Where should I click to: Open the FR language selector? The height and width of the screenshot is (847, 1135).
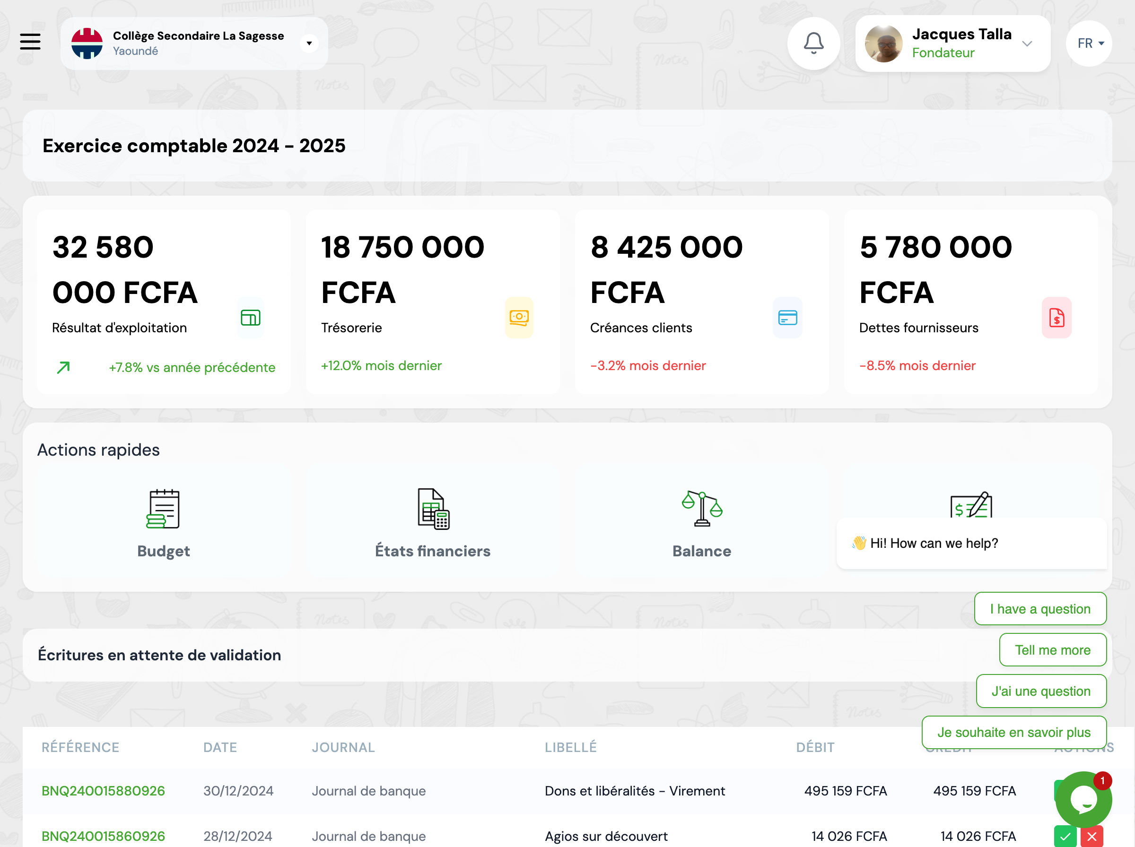[1089, 43]
